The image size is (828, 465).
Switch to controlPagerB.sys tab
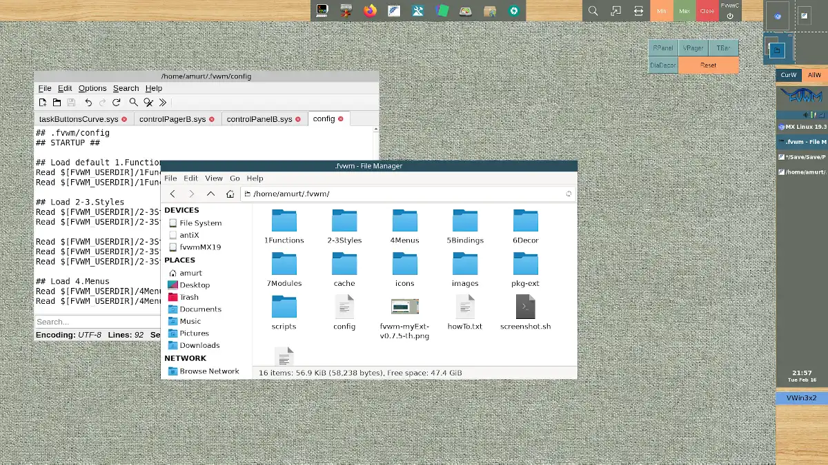click(x=172, y=119)
